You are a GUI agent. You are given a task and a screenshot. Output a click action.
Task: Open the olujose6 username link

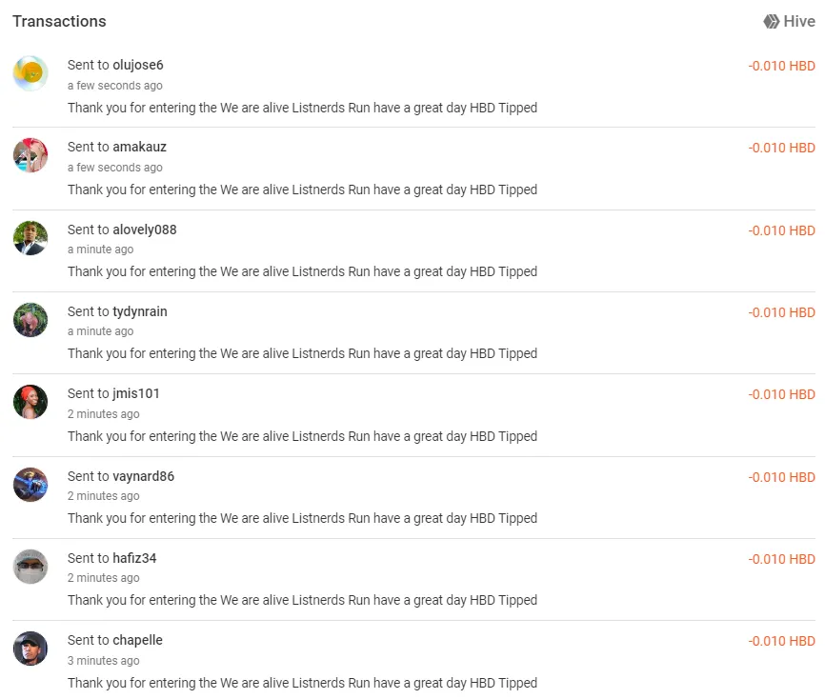coord(138,65)
